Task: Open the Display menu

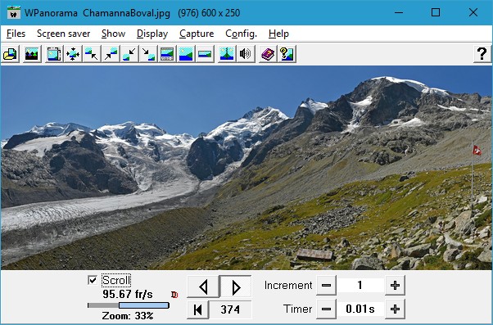Action: 152,34
